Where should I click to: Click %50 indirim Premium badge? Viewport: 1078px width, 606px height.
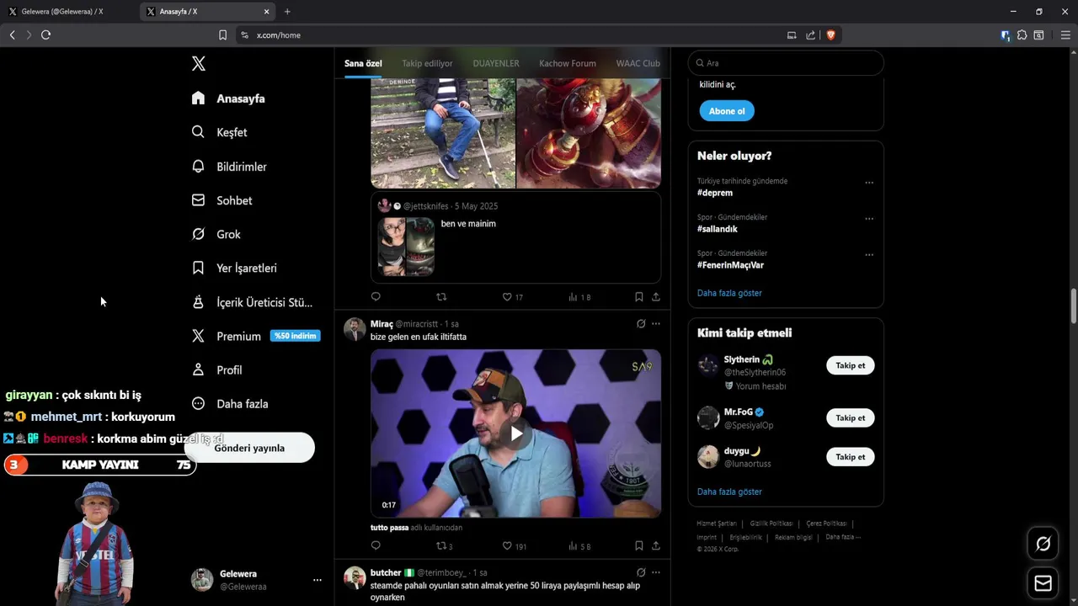(x=295, y=336)
